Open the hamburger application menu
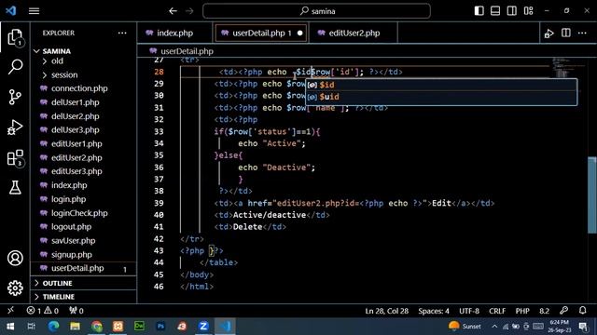This screenshot has width=597, height=335. [x=34, y=11]
